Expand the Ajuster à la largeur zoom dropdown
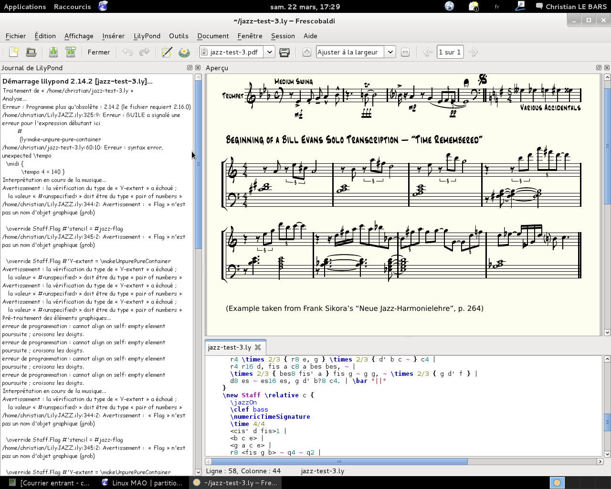The width and height of the screenshot is (611, 489). click(390, 52)
